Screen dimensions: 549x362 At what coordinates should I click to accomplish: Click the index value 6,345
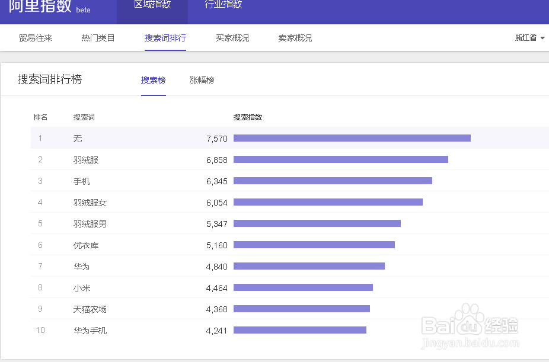point(217,181)
